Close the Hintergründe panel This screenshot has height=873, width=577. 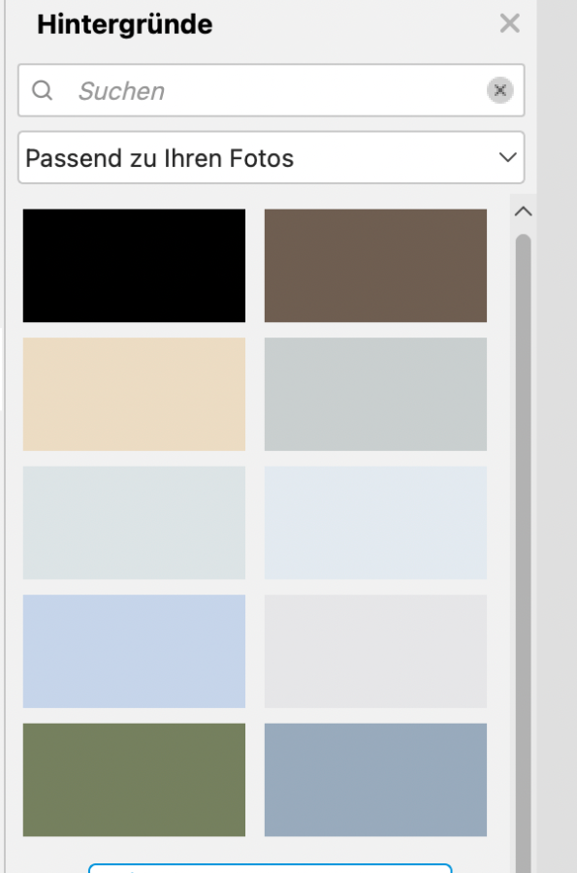click(510, 23)
